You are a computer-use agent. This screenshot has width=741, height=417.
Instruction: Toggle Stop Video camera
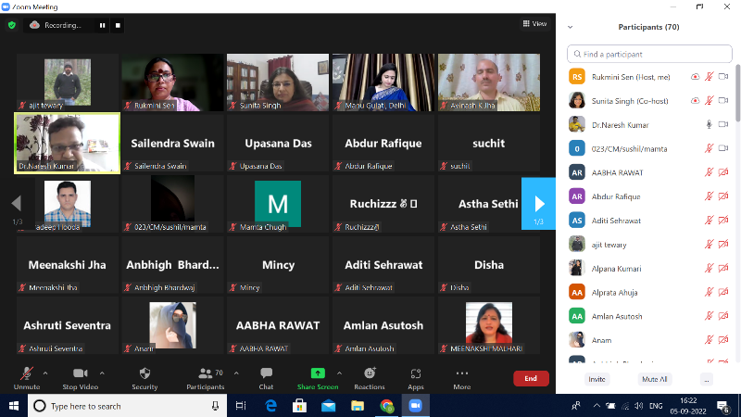tap(80, 373)
